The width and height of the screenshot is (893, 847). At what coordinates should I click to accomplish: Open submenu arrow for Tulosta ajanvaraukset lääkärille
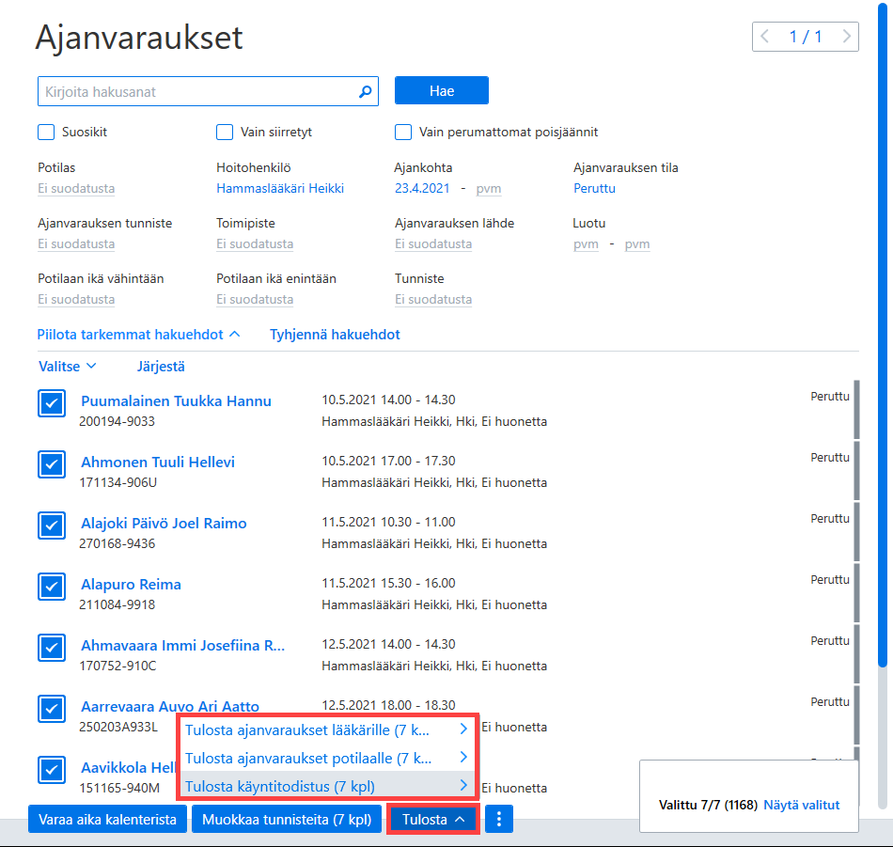pos(463,729)
